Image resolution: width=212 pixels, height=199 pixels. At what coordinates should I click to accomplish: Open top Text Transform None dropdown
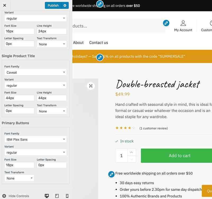52,44
